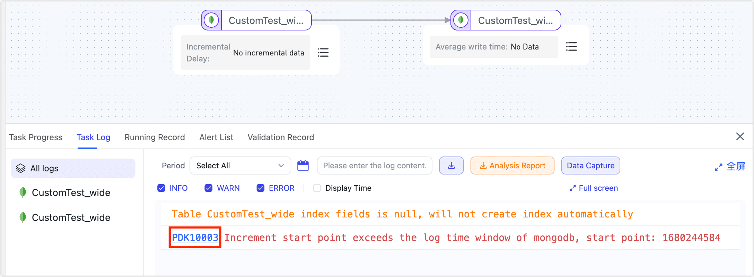Click the log content search field
Image resolution: width=754 pixels, height=277 pixels.
[x=374, y=166]
